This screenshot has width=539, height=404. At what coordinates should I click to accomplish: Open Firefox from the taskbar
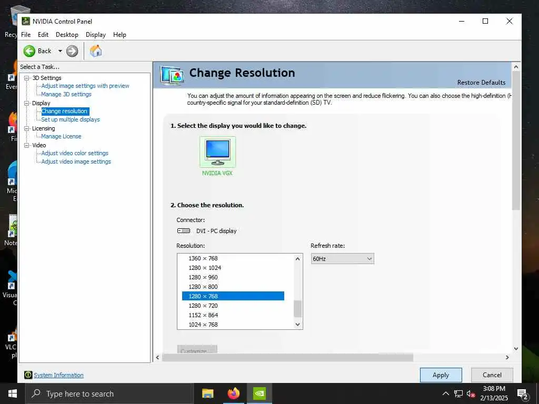pos(234,393)
